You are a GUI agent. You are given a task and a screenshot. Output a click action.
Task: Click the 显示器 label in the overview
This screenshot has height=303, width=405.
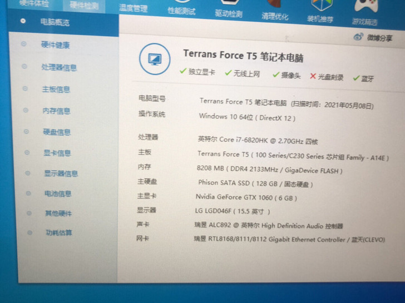click(x=146, y=210)
